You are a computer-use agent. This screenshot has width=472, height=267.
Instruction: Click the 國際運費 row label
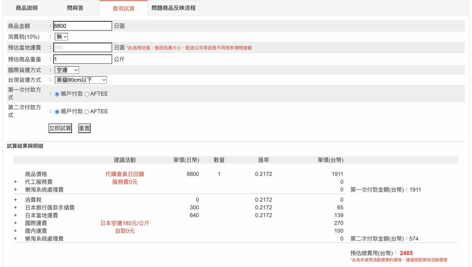click(36, 223)
